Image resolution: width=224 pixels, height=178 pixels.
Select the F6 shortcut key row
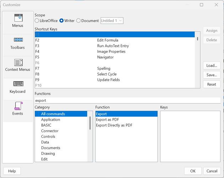tap(115, 63)
